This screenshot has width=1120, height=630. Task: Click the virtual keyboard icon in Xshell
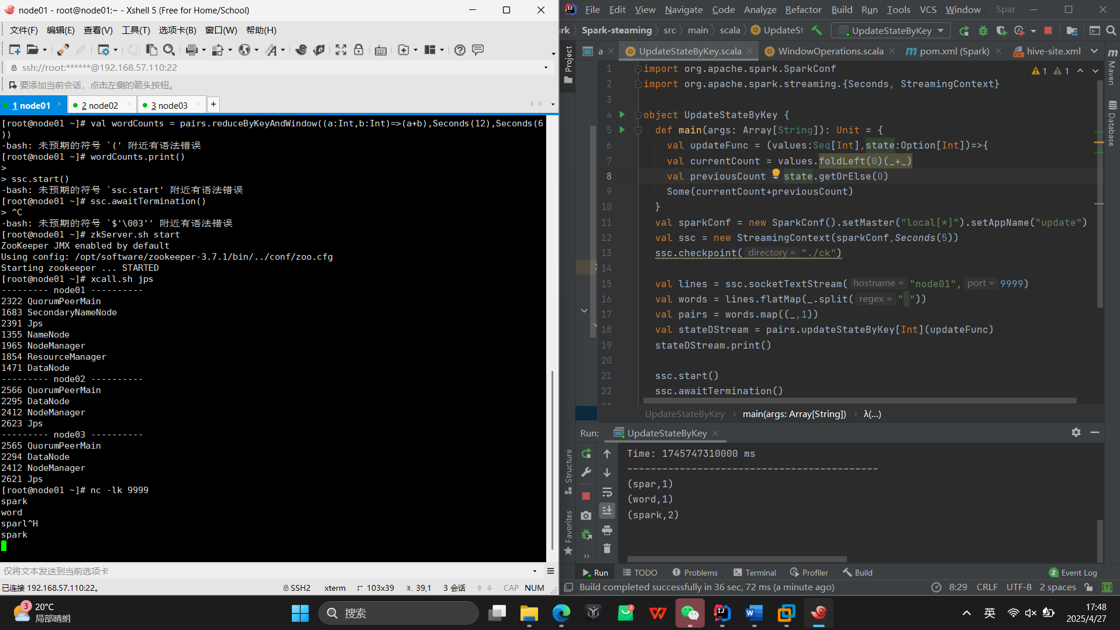pos(381,50)
